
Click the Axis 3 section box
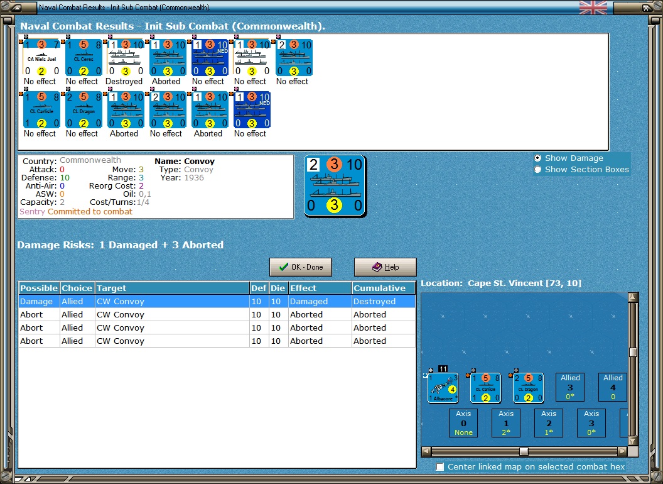click(x=591, y=422)
